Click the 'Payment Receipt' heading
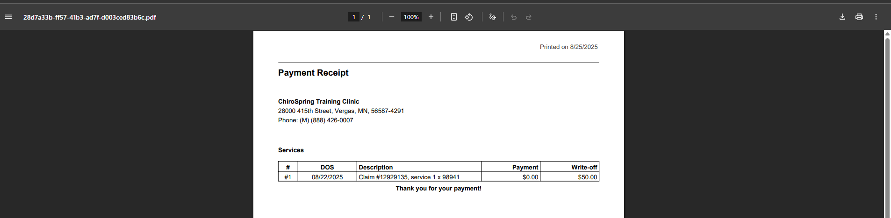This screenshot has width=891, height=218. (313, 73)
